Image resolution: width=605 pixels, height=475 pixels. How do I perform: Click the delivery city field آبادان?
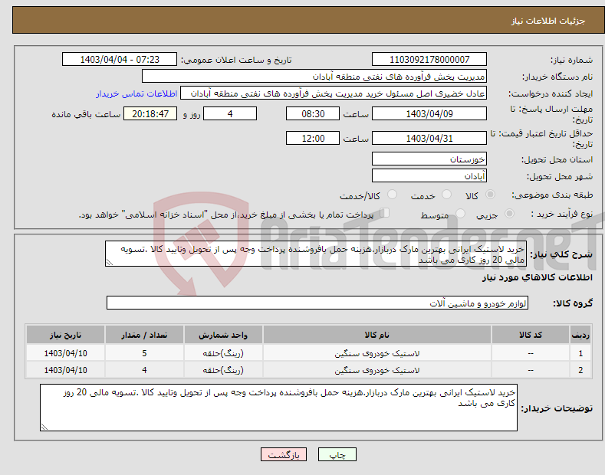point(429,175)
